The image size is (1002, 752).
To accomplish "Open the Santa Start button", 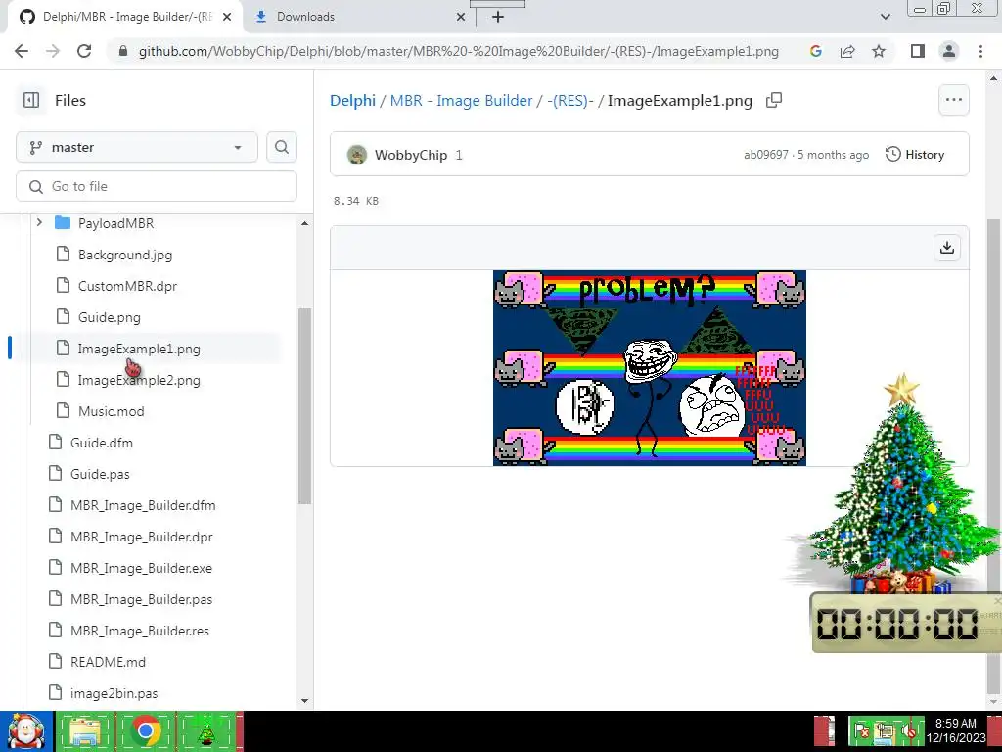I will (x=26, y=731).
